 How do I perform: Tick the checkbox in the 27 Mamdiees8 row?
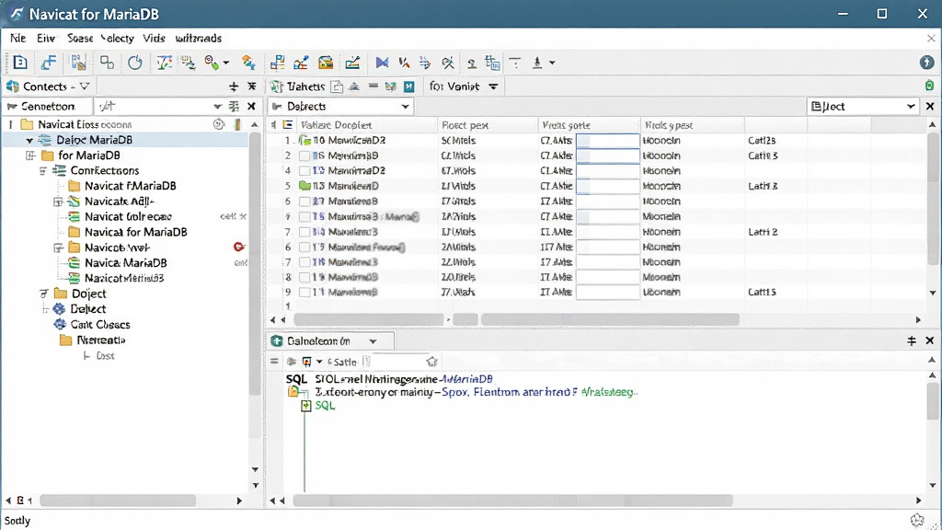point(304,202)
